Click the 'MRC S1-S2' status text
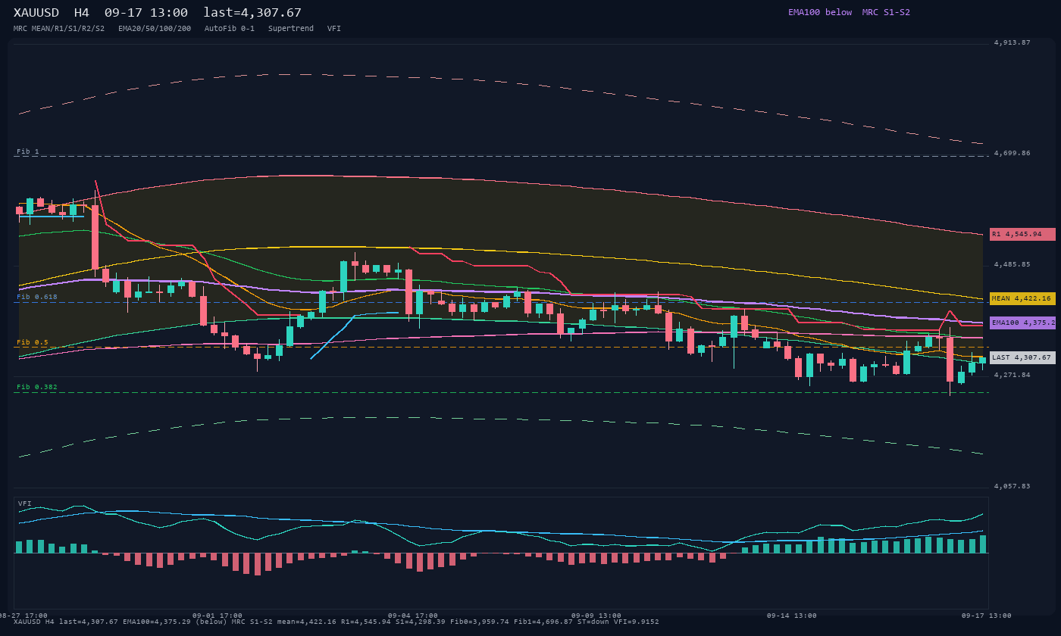The width and height of the screenshot is (1061, 636). click(x=886, y=12)
